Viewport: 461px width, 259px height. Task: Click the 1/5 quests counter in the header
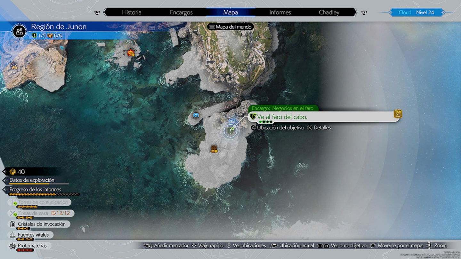39,35
